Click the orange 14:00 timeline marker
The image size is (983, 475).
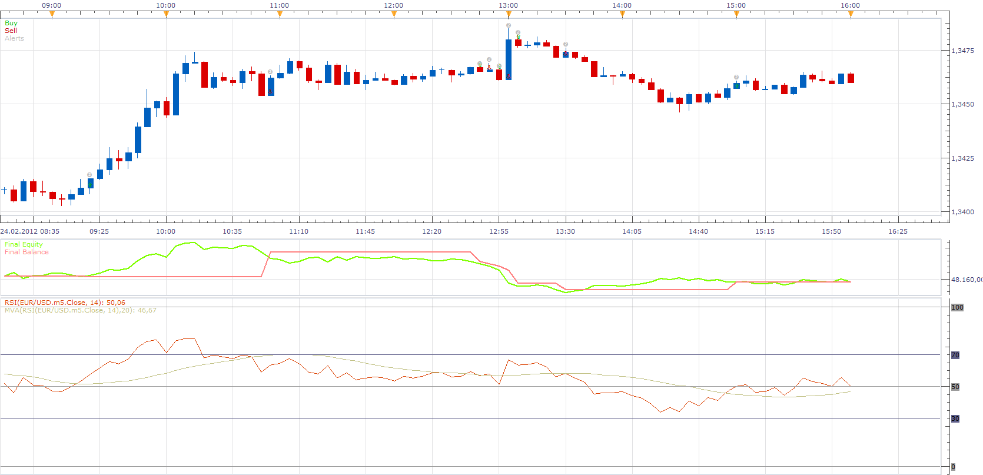622,15
